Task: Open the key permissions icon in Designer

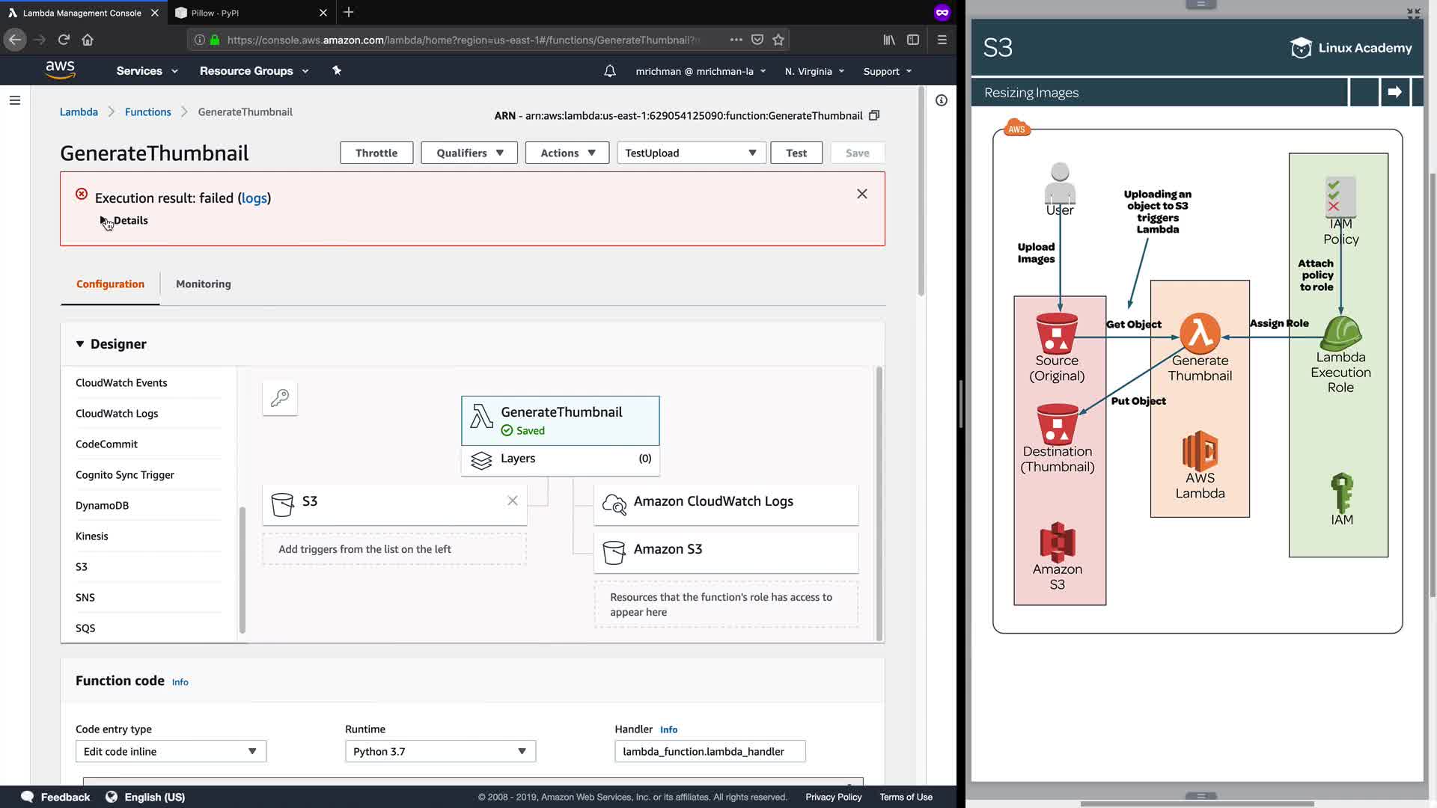Action: tap(280, 398)
